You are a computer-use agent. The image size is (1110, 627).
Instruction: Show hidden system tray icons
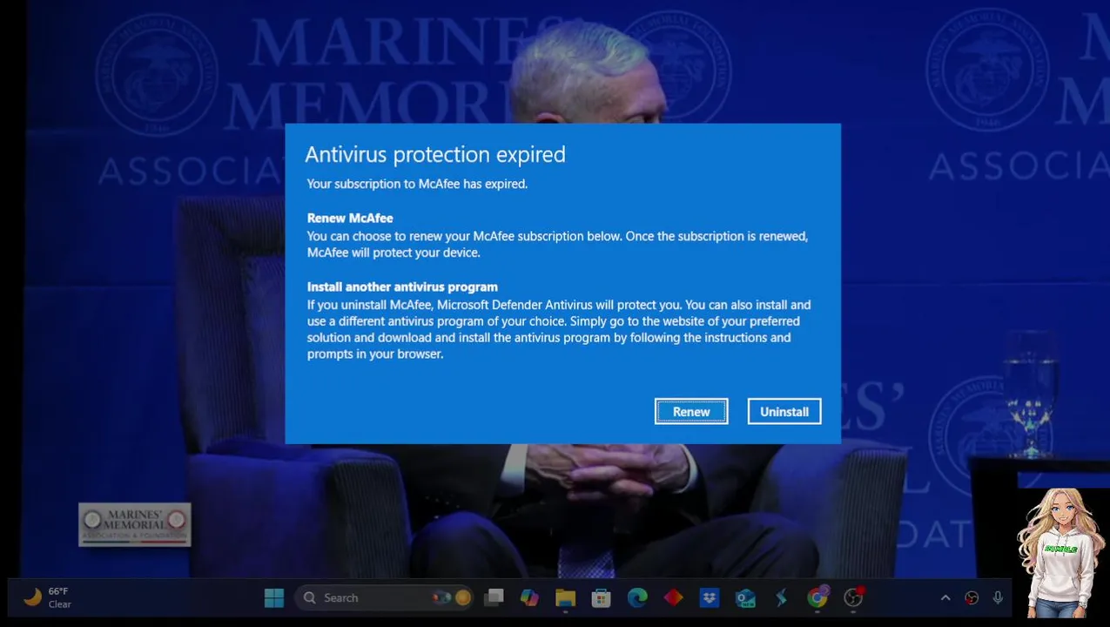point(945,598)
